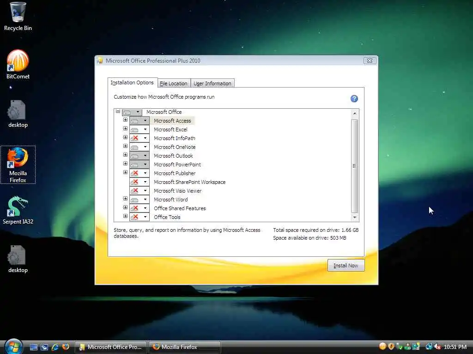Open Microsoft Publisher install option dropdown

tap(139, 173)
